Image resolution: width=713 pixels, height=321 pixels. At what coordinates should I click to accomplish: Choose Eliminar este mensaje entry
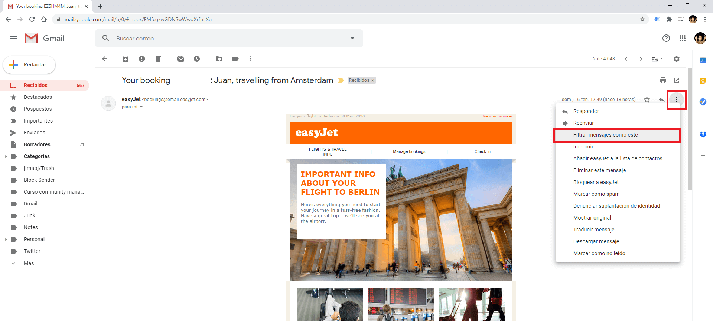(x=618, y=170)
